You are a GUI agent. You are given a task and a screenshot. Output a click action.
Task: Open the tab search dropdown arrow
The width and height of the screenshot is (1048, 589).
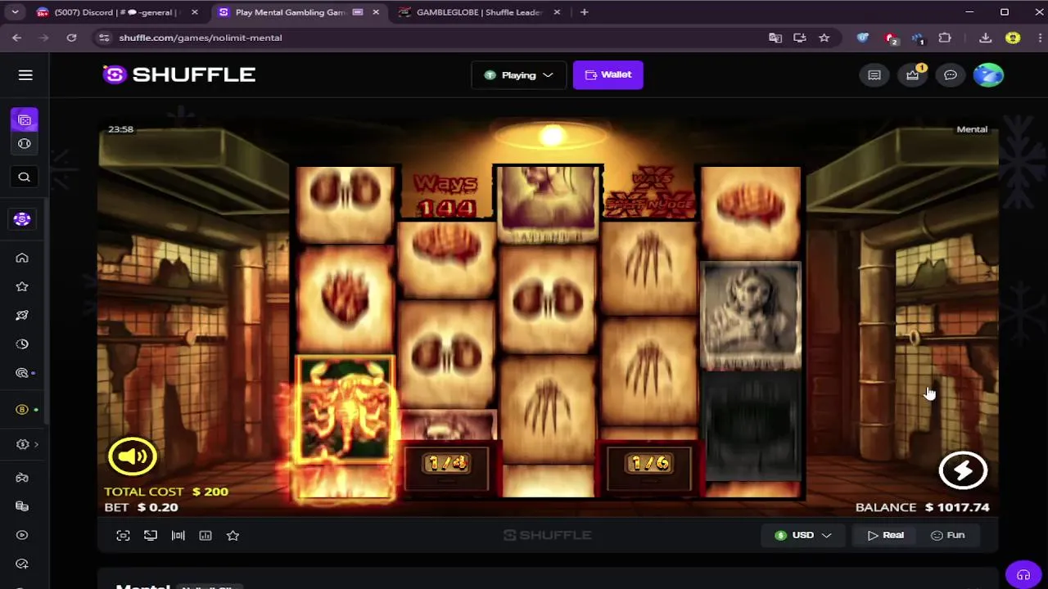(x=15, y=12)
